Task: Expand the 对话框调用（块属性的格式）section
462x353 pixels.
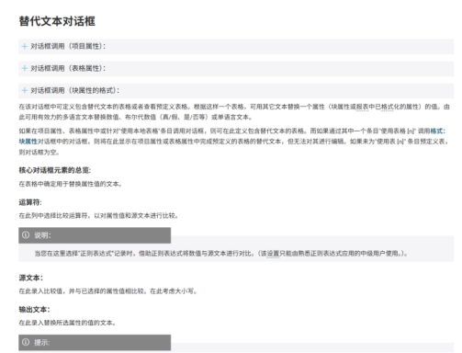Action: pyautogui.click(x=236, y=90)
